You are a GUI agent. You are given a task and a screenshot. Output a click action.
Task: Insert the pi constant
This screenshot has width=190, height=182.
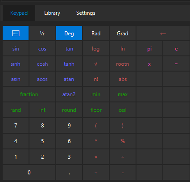pos(149,49)
